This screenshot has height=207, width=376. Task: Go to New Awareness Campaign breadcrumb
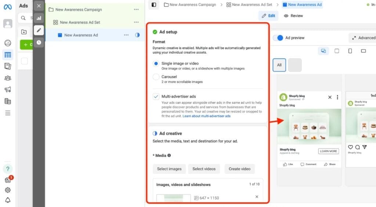coord(190,4)
